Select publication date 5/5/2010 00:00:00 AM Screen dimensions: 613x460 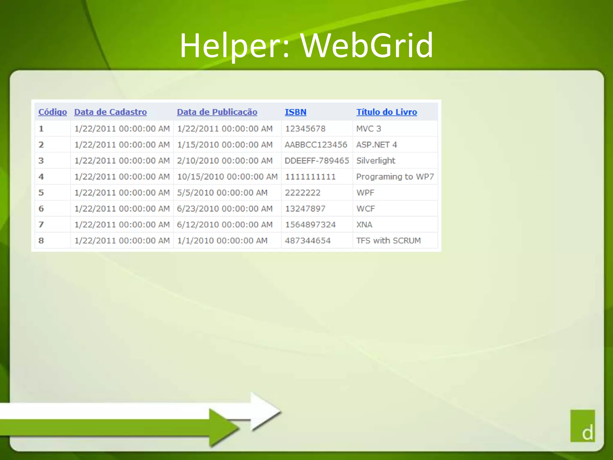(222, 193)
